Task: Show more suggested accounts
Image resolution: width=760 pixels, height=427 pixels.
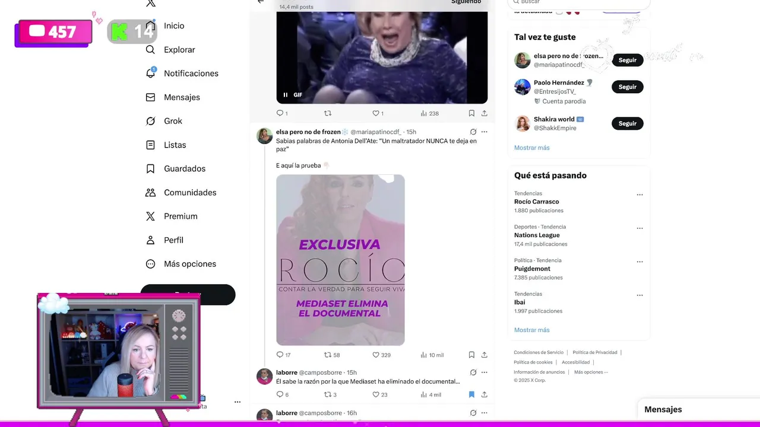Action: pos(532,148)
